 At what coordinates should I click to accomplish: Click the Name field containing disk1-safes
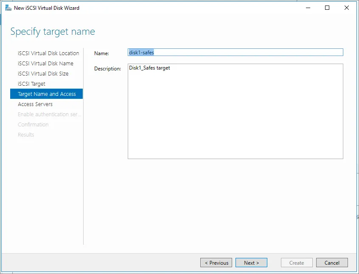235,53
